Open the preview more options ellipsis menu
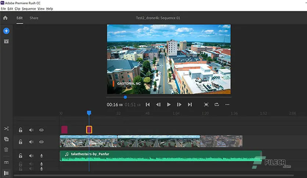Viewport: 307px width, 178px height. [227, 104]
